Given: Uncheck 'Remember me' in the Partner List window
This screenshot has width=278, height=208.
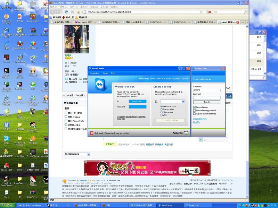Looking at the screenshot, I should tap(194, 107).
